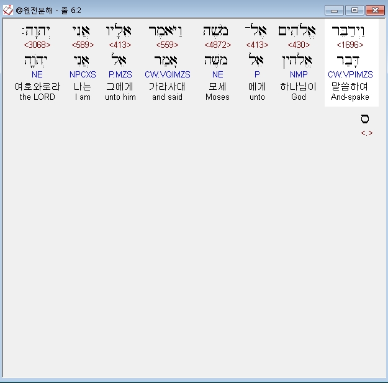Image resolution: width=388 pixels, height=383 pixels.
Task: Click the Hebrew lemma above NMP
Action: coord(297,61)
